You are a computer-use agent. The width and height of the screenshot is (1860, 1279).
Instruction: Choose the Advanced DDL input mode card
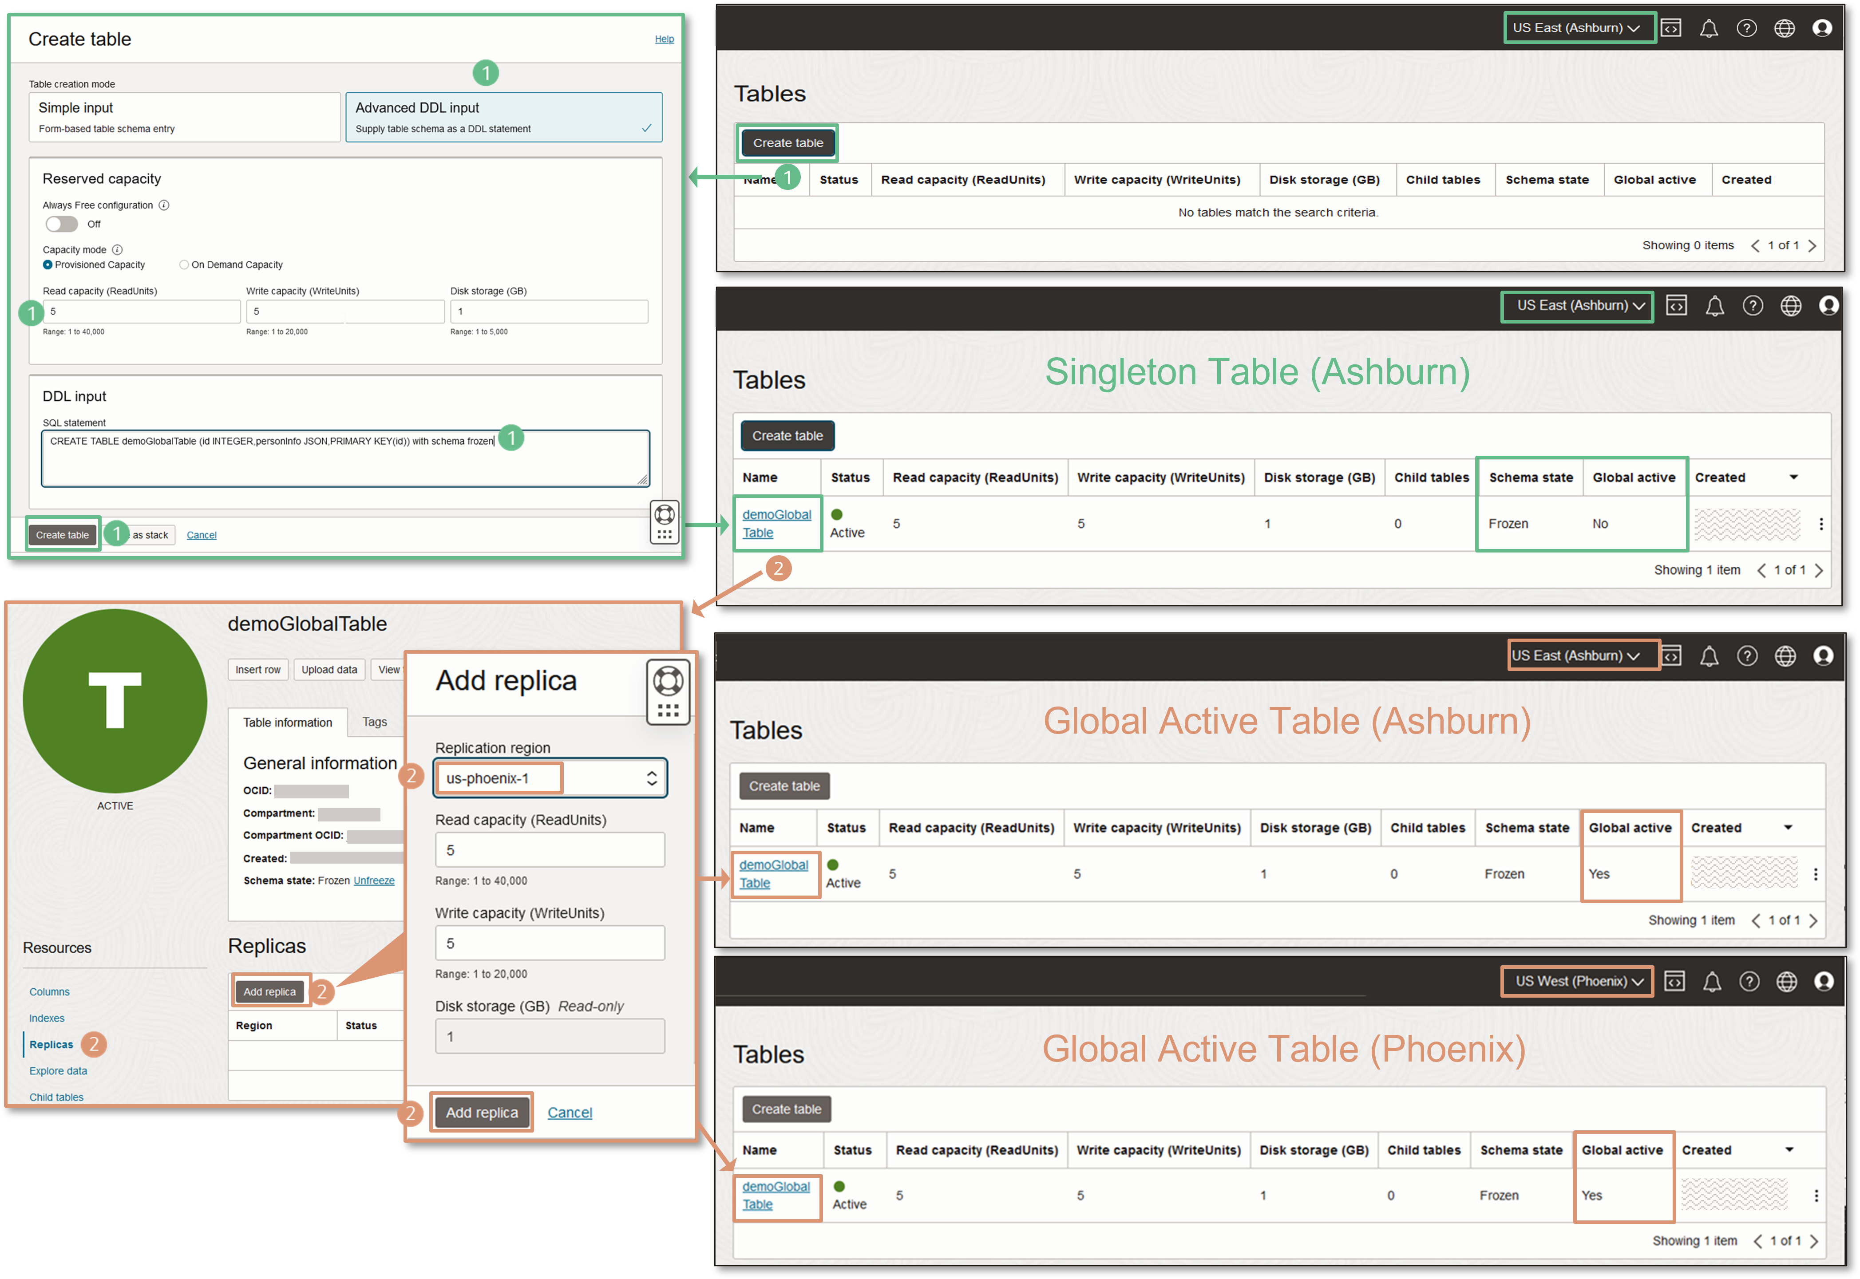pos(503,117)
